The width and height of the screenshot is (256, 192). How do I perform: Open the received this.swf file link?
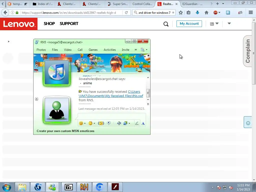point(111,94)
